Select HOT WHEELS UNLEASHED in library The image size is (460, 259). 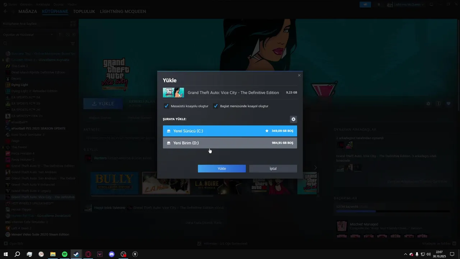coord(32,203)
